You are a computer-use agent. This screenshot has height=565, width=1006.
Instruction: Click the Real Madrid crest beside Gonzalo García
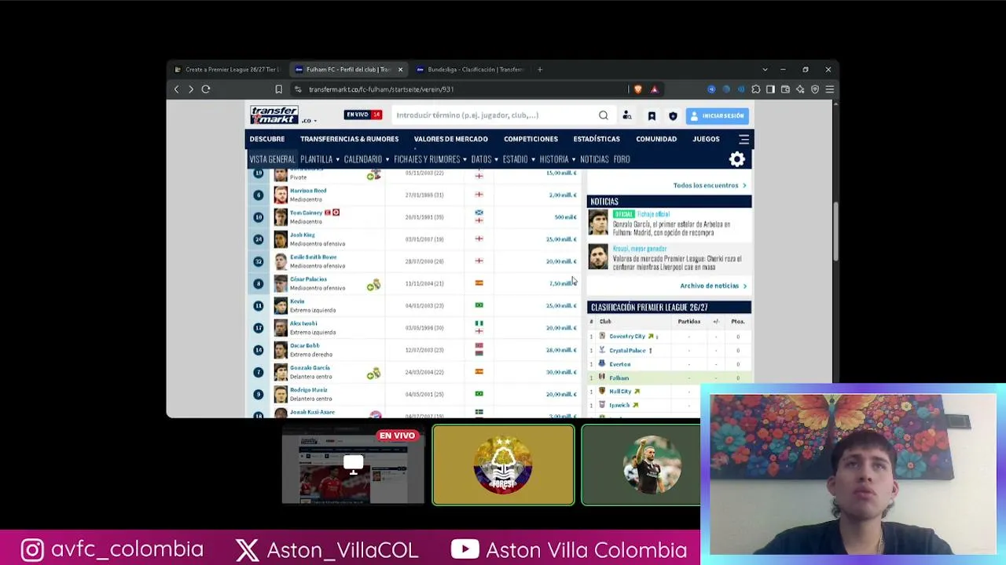375,372
